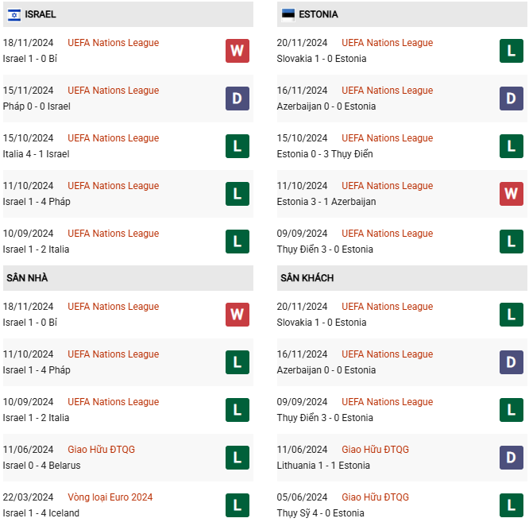Click the L badge for Israel 1-4 Iceland
This screenshot has width=529, height=522.
pos(237,505)
